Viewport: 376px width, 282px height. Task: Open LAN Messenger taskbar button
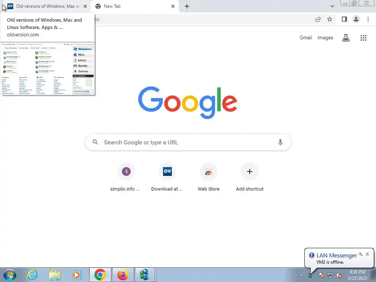pyautogui.click(x=144, y=275)
